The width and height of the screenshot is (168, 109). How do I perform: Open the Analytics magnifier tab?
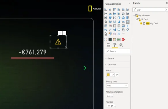click(121, 45)
